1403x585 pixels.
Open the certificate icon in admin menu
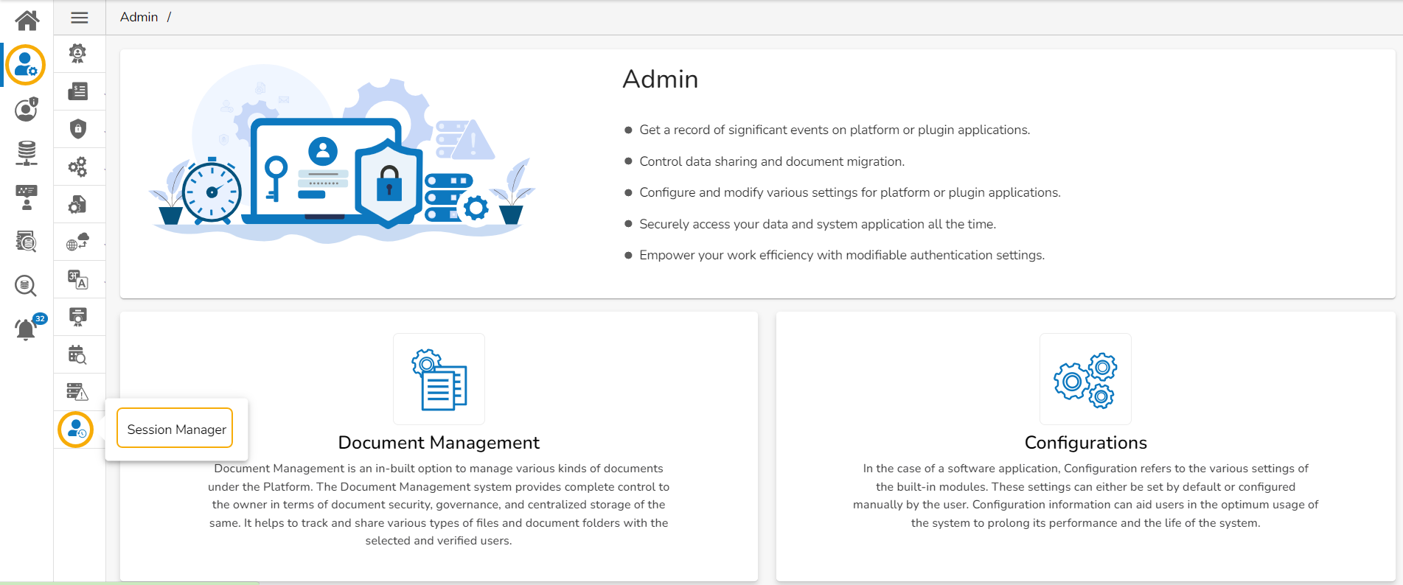tap(77, 317)
